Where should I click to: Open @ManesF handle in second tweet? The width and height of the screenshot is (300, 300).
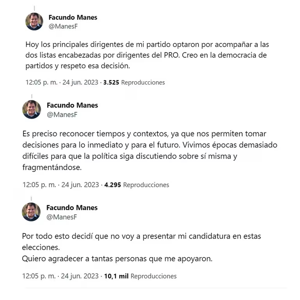pyautogui.click(x=62, y=114)
